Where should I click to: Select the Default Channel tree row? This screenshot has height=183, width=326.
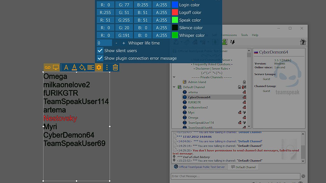194,87
